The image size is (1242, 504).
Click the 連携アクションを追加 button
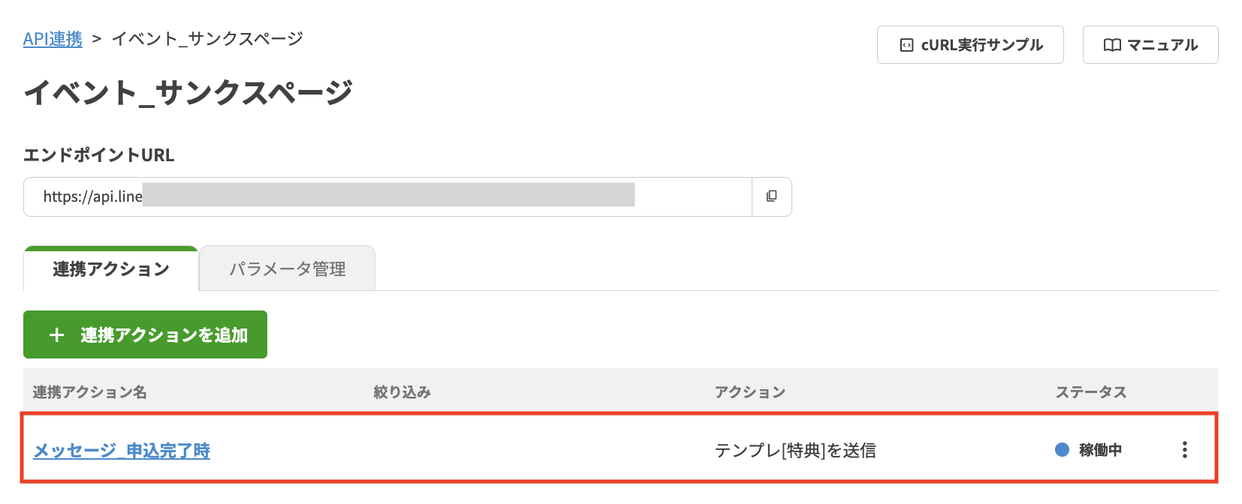145,334
